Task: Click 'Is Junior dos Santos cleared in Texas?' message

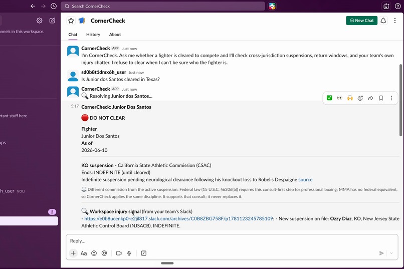Action: coord(120,79)
